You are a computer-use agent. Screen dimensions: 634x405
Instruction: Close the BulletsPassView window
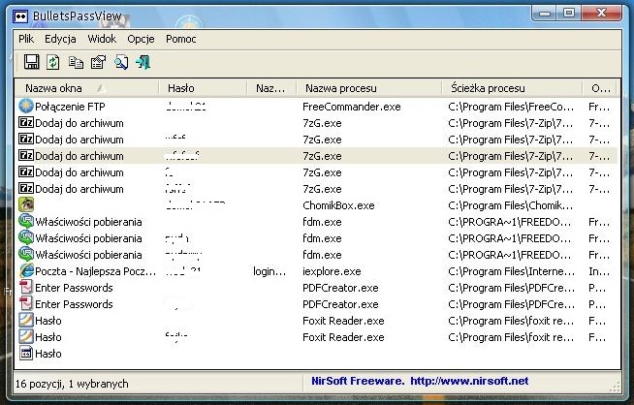pyautogui.click(x=602, y=14)
